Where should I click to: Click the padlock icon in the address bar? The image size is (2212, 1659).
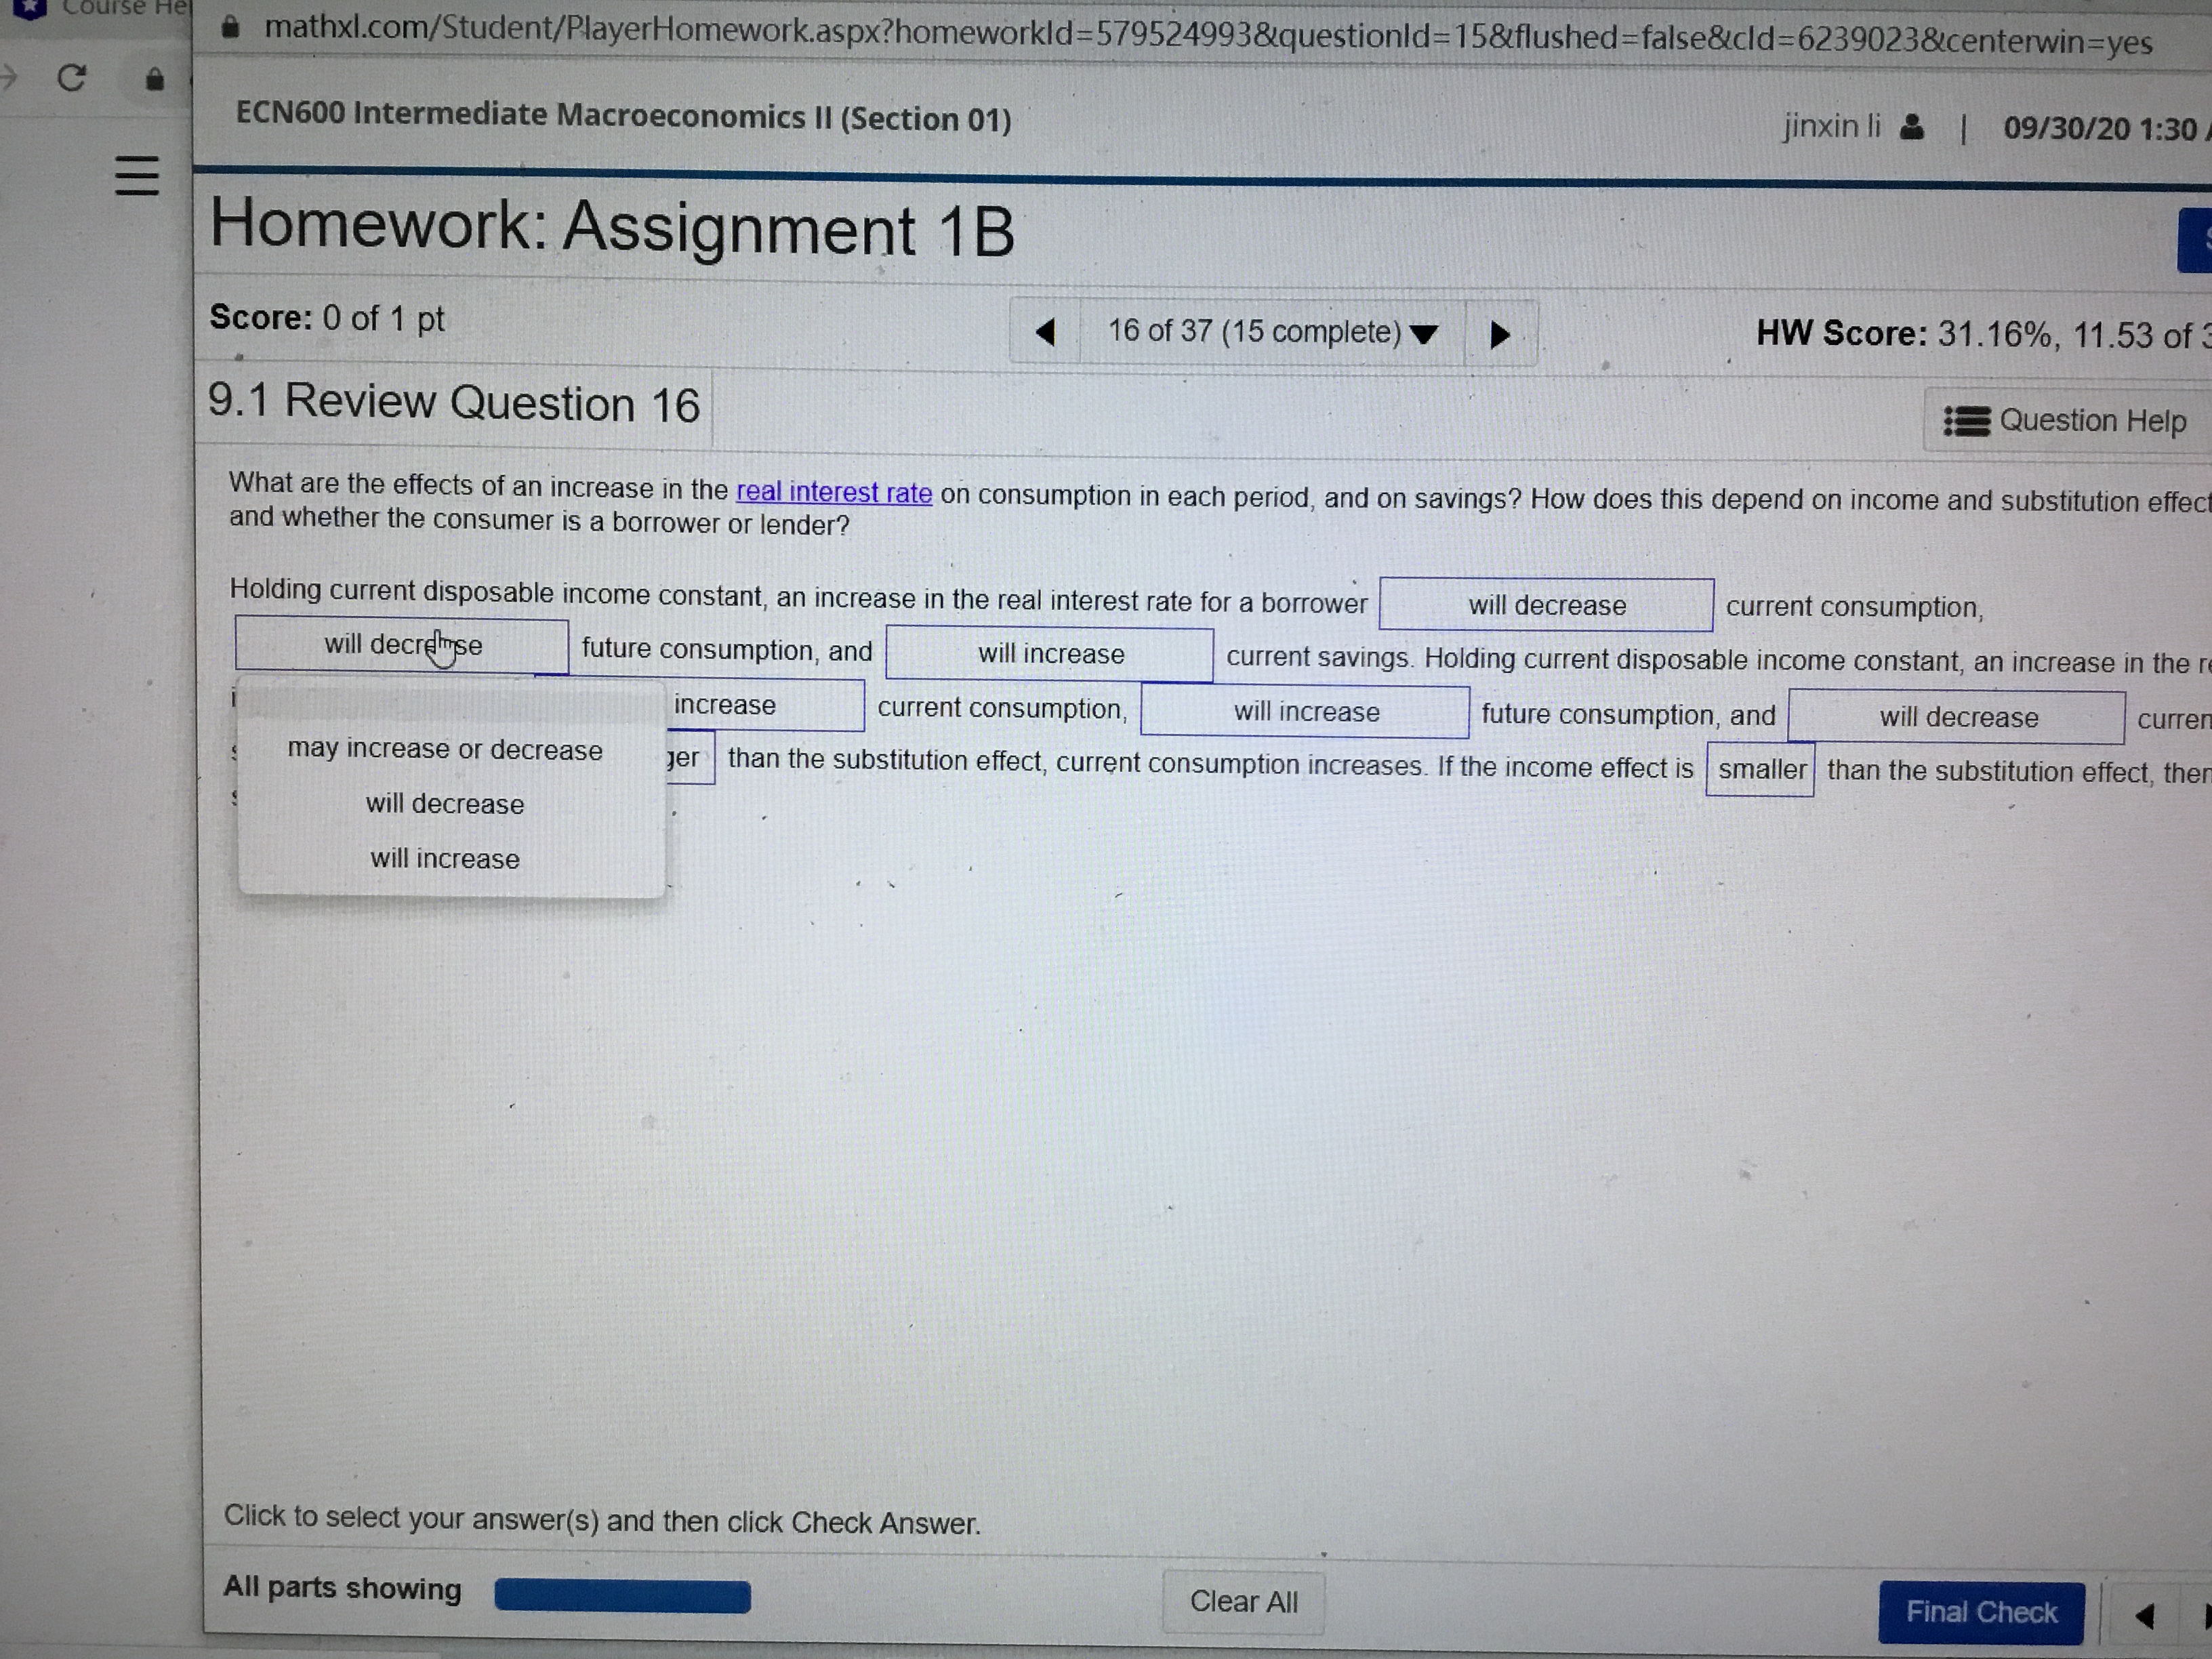[x=230, y=27]
